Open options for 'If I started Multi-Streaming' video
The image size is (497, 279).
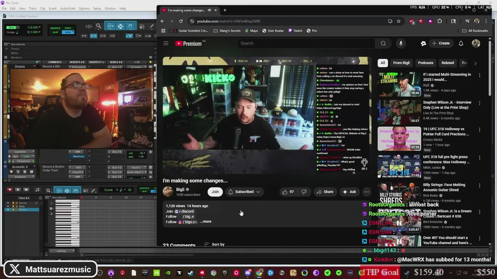[x=480, y=75]
